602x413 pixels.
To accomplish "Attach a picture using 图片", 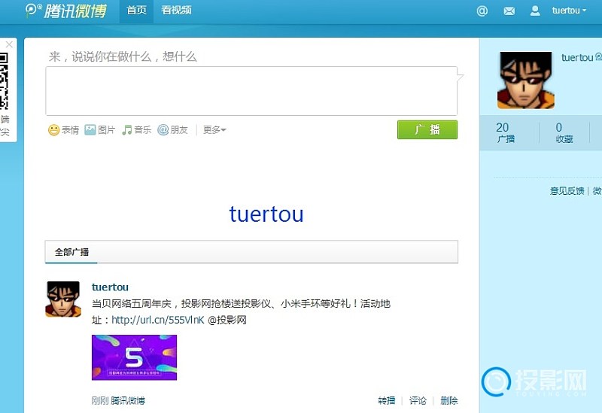I will tap(100, 130).
